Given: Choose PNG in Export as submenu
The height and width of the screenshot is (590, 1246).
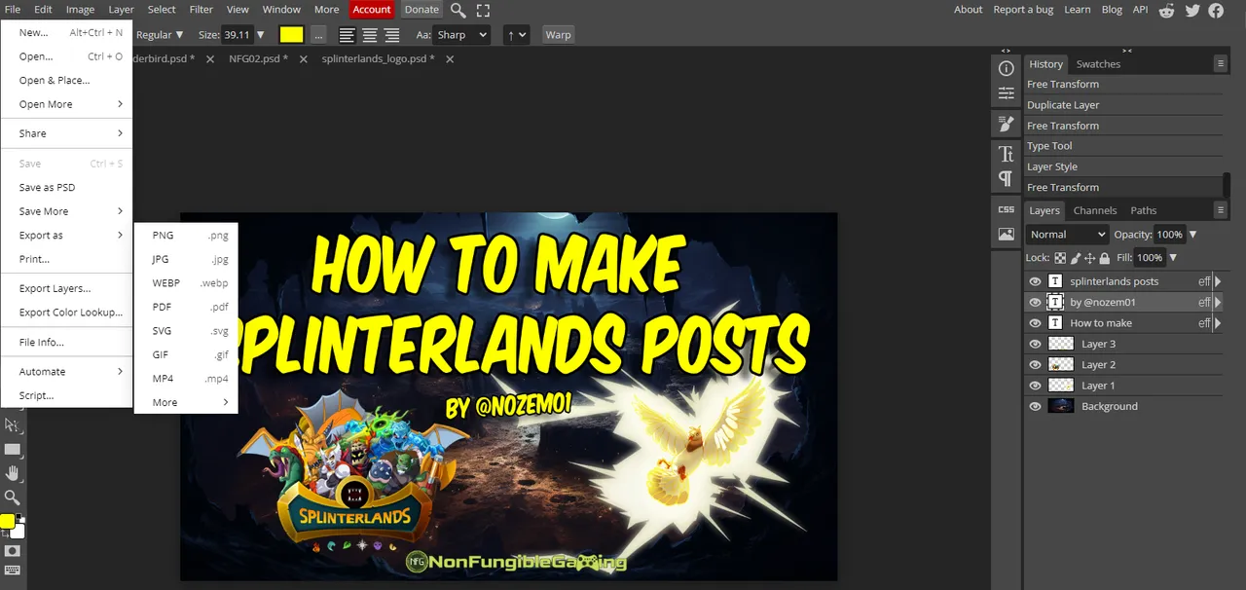Looking at the screenshot, I should point(186,236).
